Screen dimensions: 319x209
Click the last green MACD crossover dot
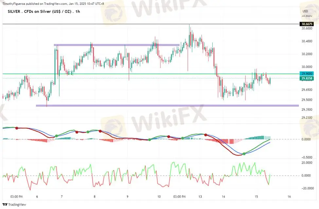244,154
